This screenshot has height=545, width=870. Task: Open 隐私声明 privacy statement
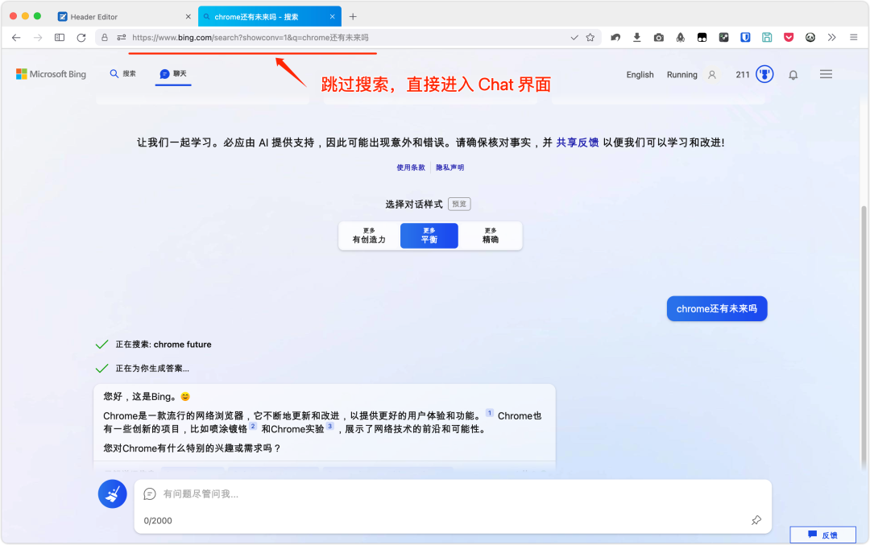450,167
